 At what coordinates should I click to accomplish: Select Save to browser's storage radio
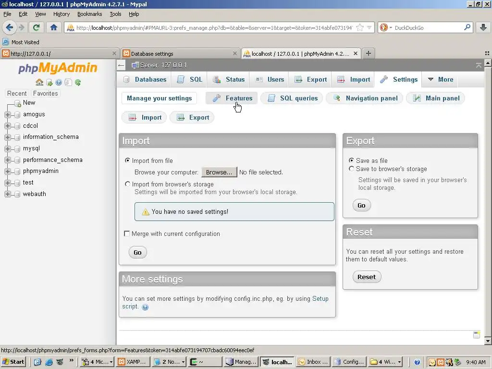click(351, 169)
